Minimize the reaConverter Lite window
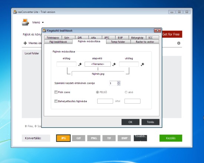Image resolution: width=204 pixels, height=163 pixels. (x=172, y=12)
